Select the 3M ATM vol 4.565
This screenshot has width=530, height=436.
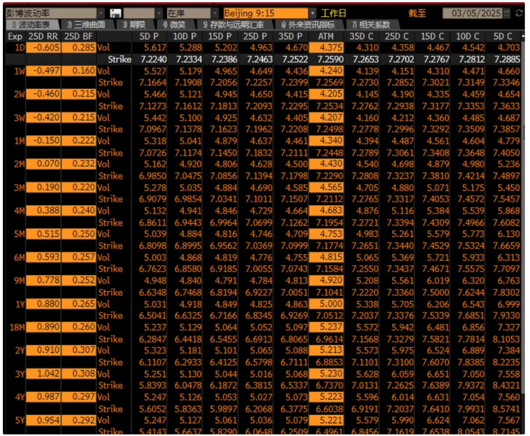[326, 187]
